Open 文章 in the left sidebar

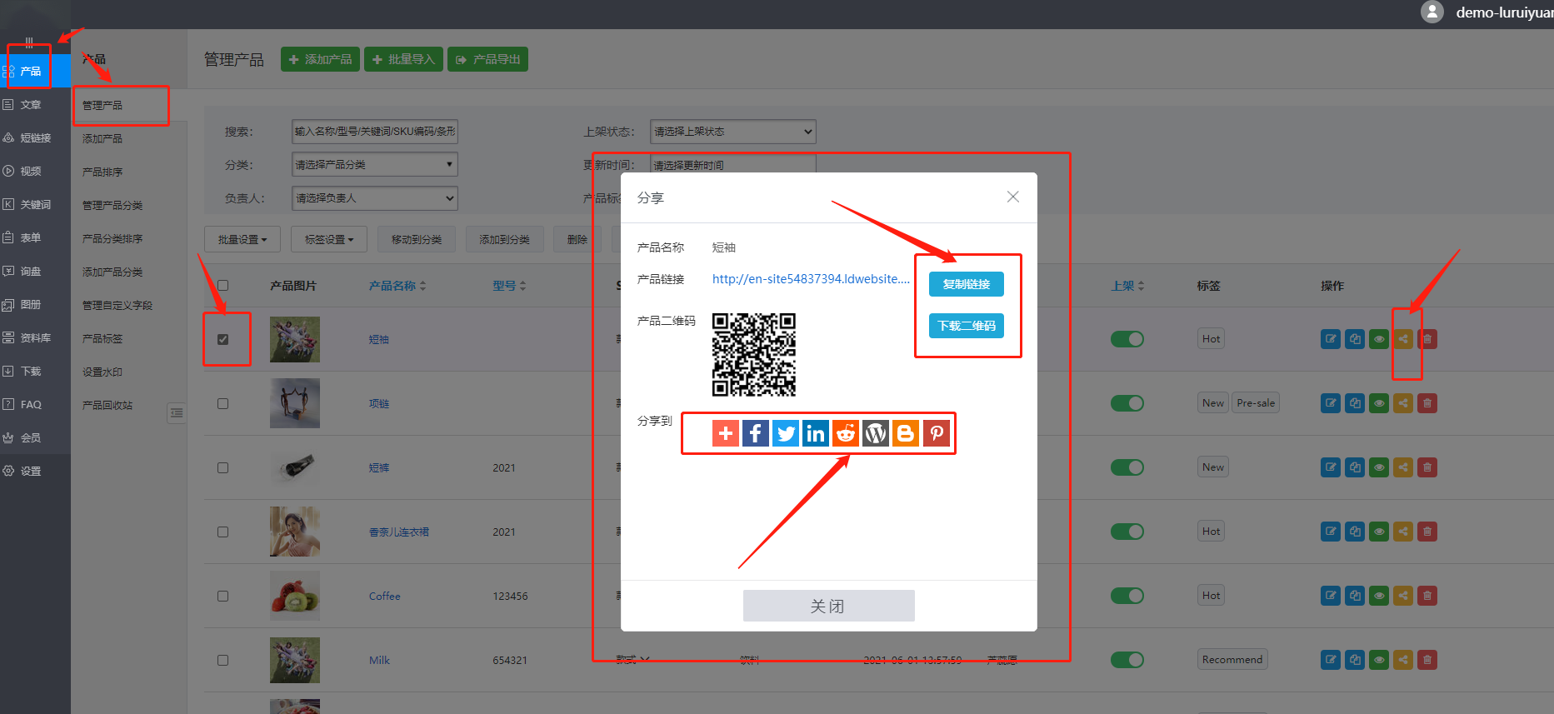31,105
